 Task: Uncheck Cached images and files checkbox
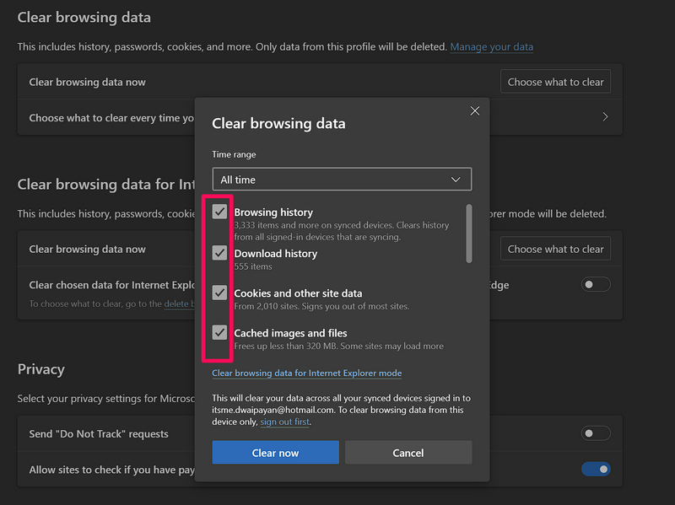point(220,332)
